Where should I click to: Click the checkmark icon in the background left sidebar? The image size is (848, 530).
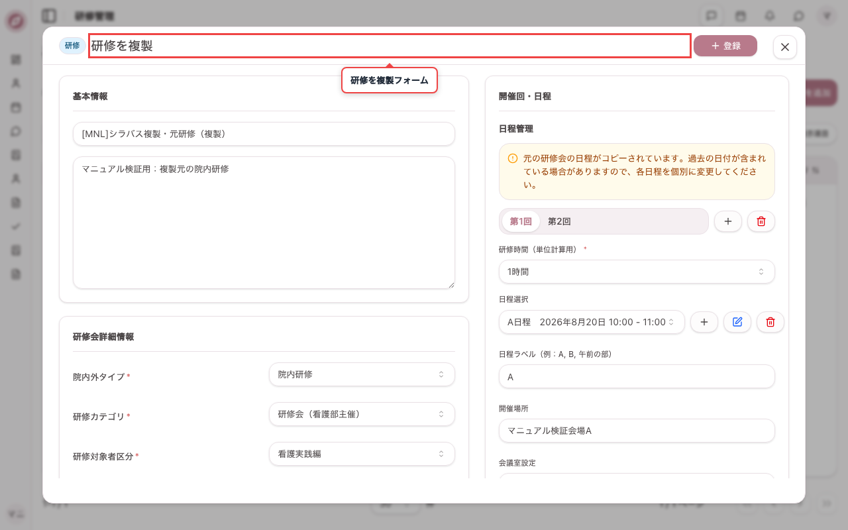point(16,227)
